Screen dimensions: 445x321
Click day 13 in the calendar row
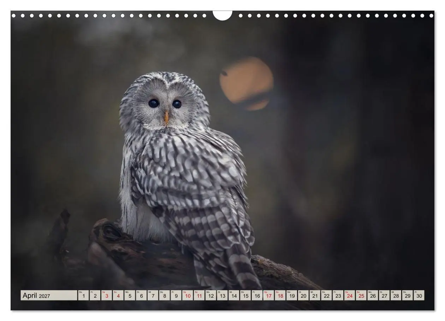(x=222, y=296)
